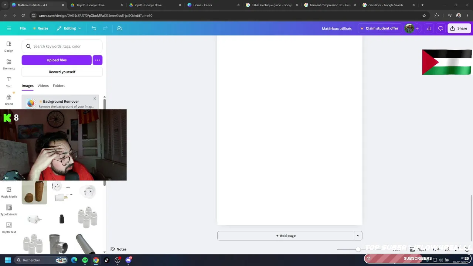Open the Canva main hamburger menu
473x266 pixels.
coord(9,28)
